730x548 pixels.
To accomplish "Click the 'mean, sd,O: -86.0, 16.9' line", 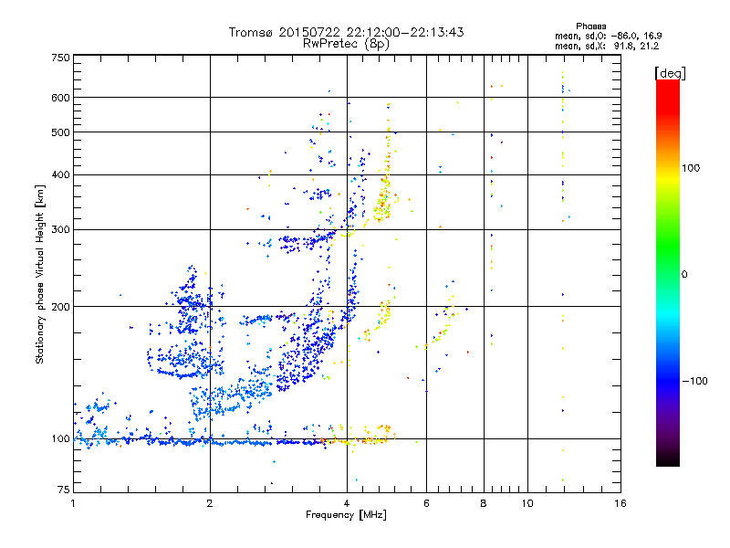I will (x=608, y=36).
